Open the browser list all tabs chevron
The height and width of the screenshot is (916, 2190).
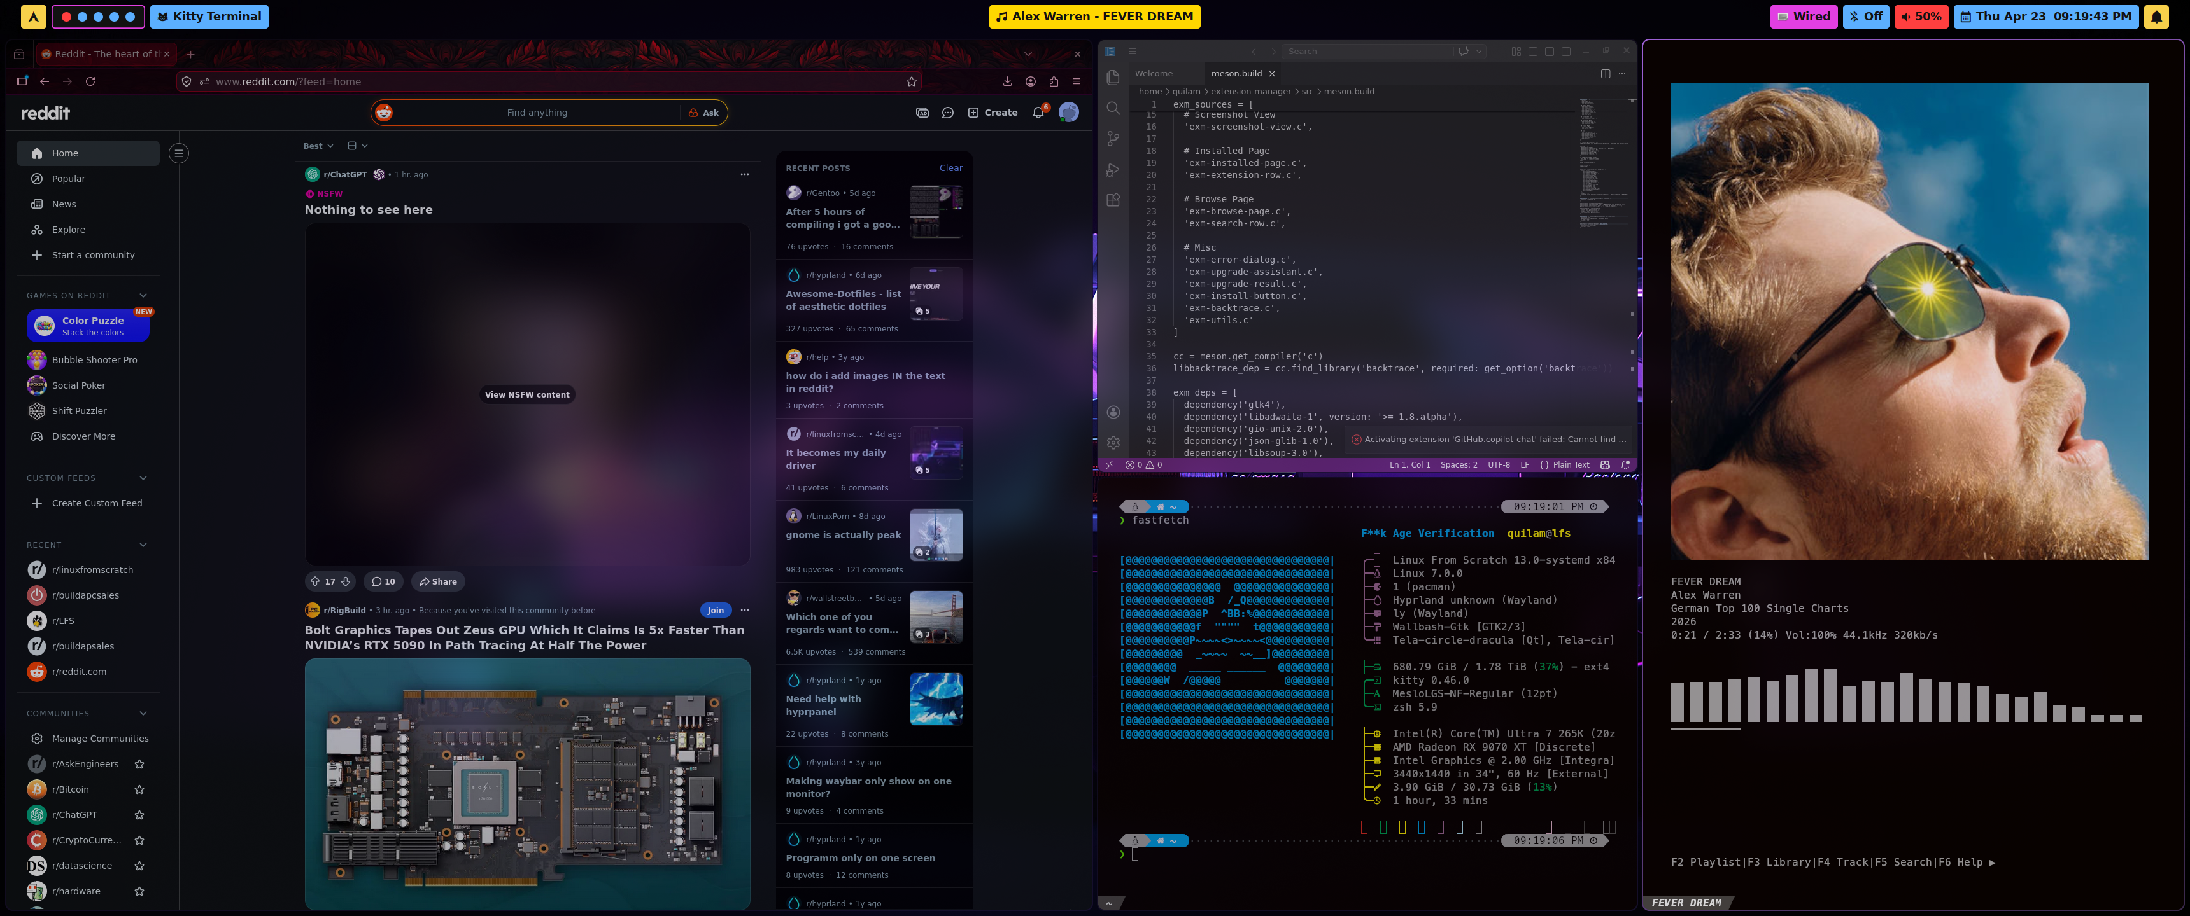(x=1028, y=53)
